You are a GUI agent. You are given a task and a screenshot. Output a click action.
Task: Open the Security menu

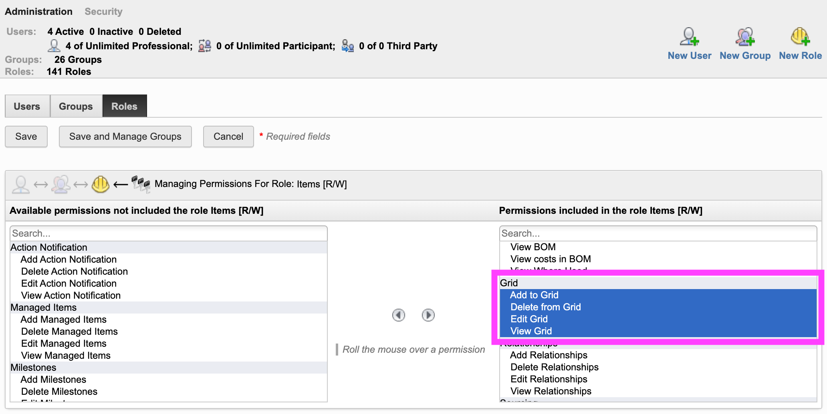click(x=103, y=12)
